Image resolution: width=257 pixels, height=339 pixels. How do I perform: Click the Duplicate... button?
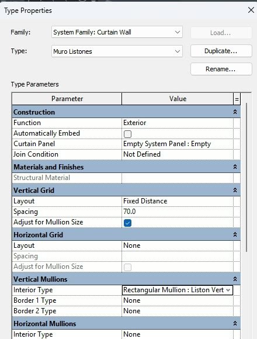point(221,51)
